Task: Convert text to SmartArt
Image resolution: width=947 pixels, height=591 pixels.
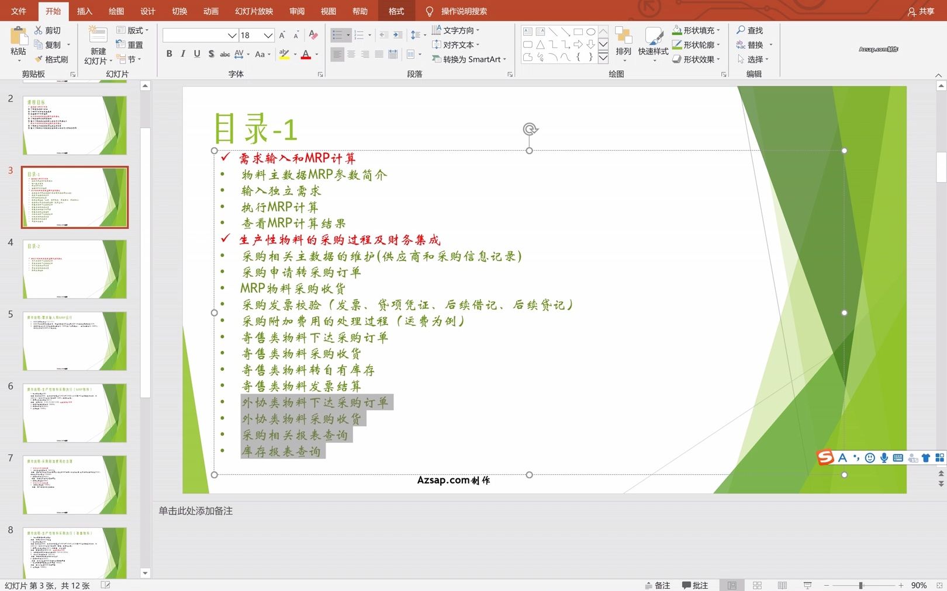Action: tap(469, 59)
